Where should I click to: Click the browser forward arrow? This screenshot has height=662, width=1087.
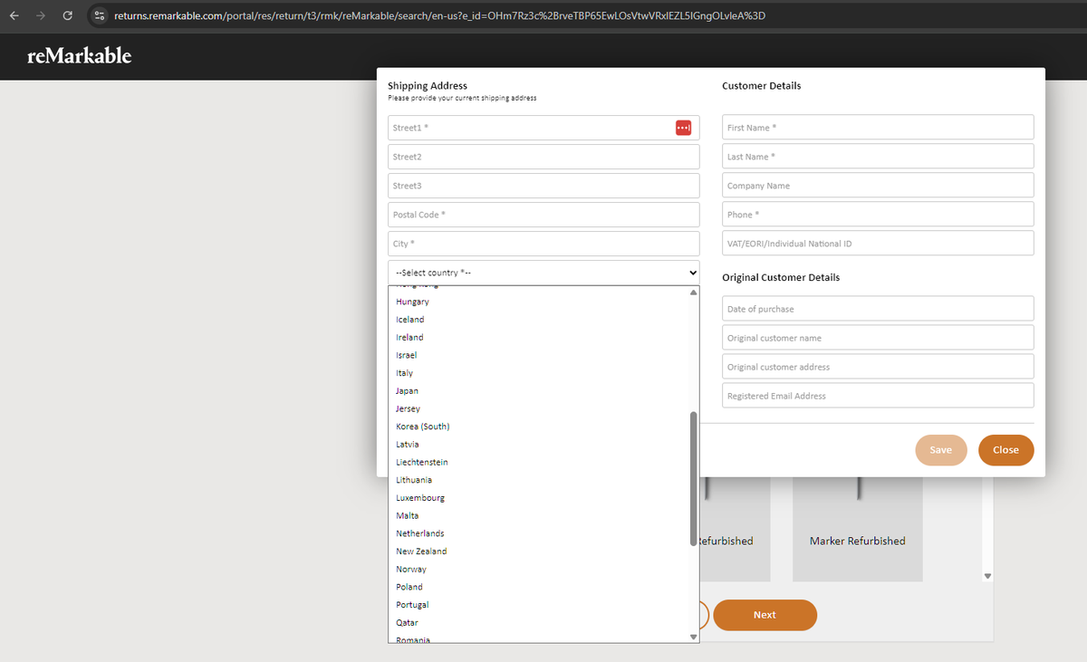41,16
